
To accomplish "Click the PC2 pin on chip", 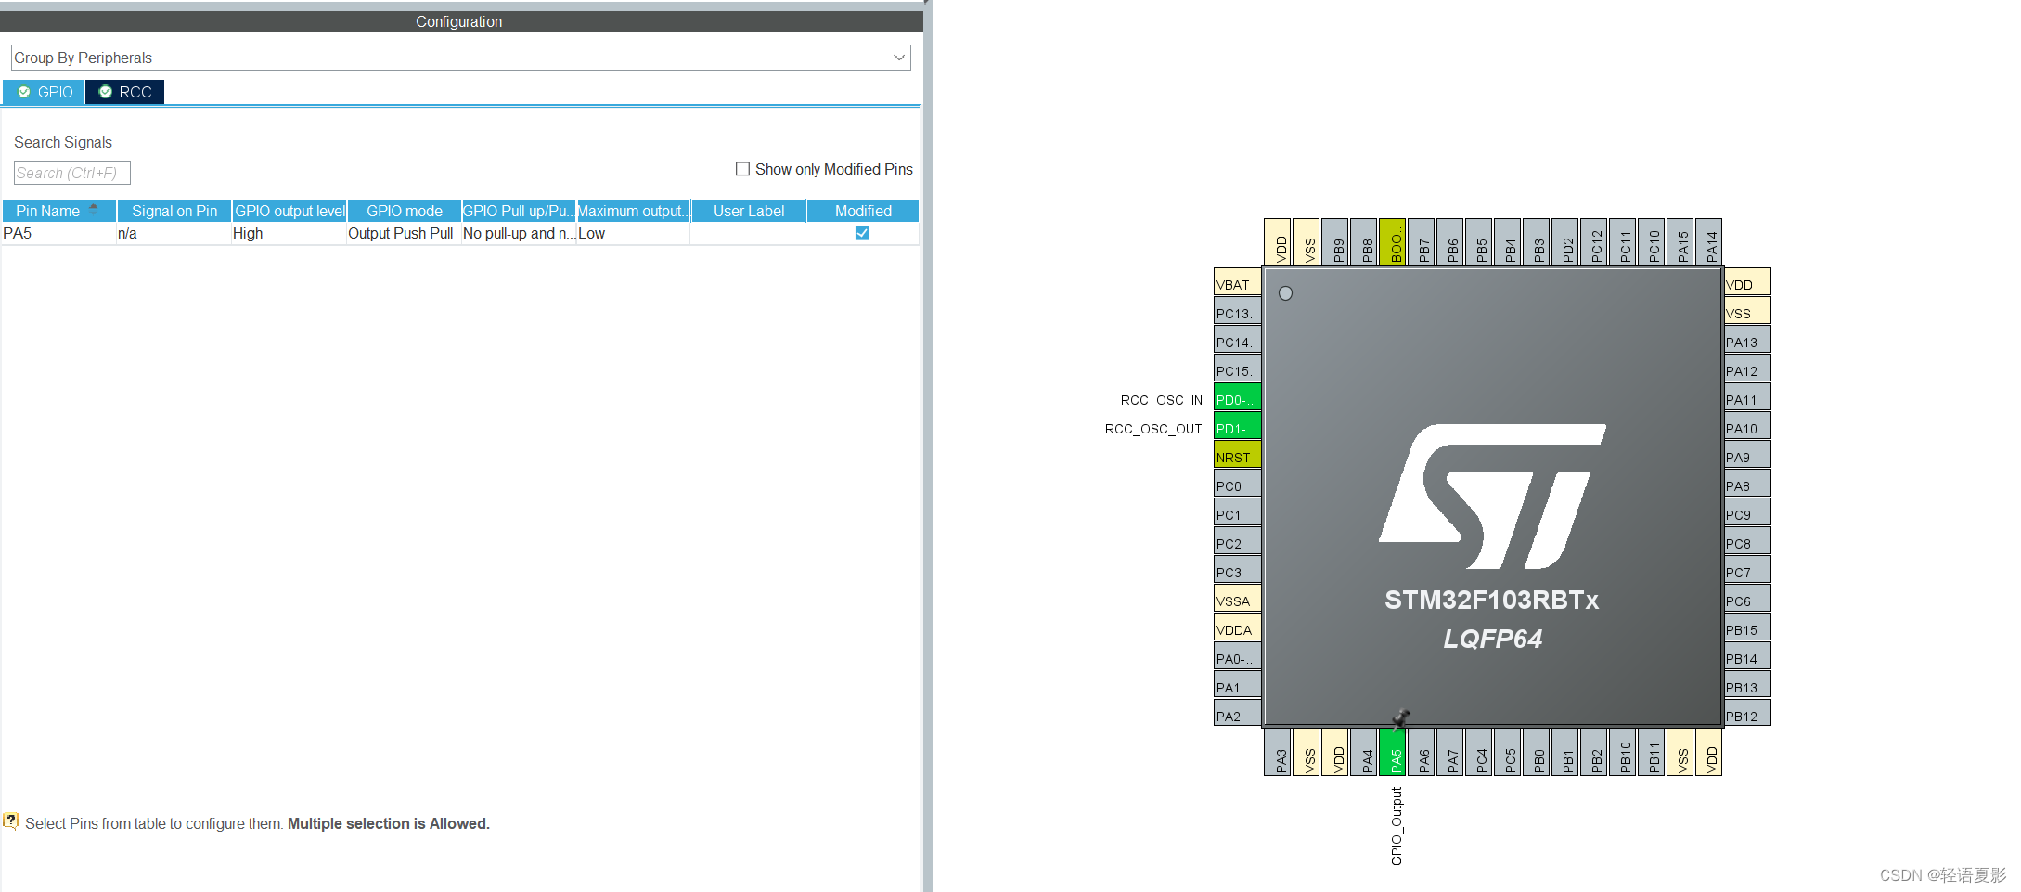I will pos(1238,542).
